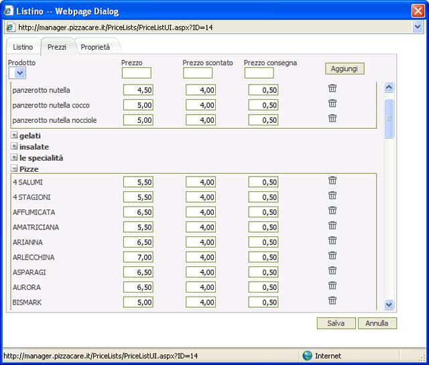This screenshot has width=429, height=365.
Task: Click the status bar URL text
Action: (101, 356)
